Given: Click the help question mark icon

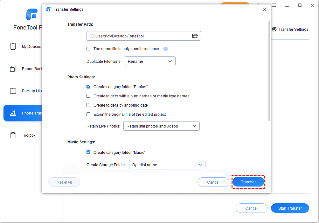Looking at the screenshot, I should point(165,49).
